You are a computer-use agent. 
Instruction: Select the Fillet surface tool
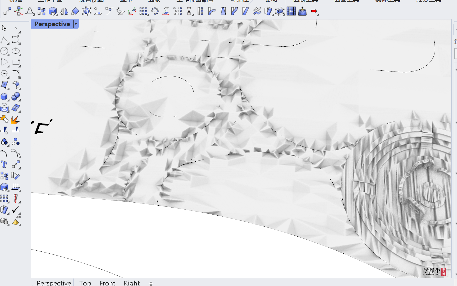pyautogui.click(x=16, y=85)
